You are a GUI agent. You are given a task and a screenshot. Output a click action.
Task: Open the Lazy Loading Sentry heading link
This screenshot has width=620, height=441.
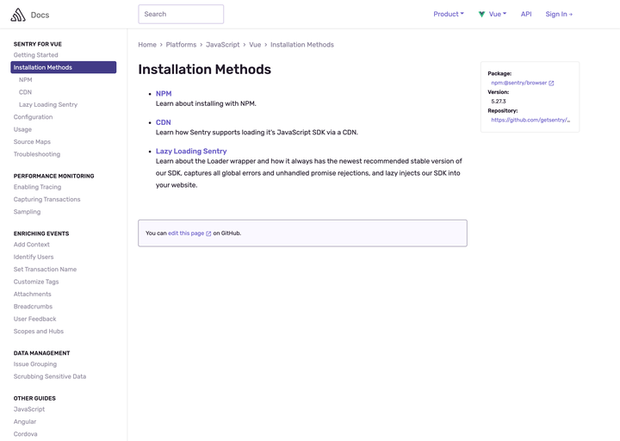coord(191,152)
